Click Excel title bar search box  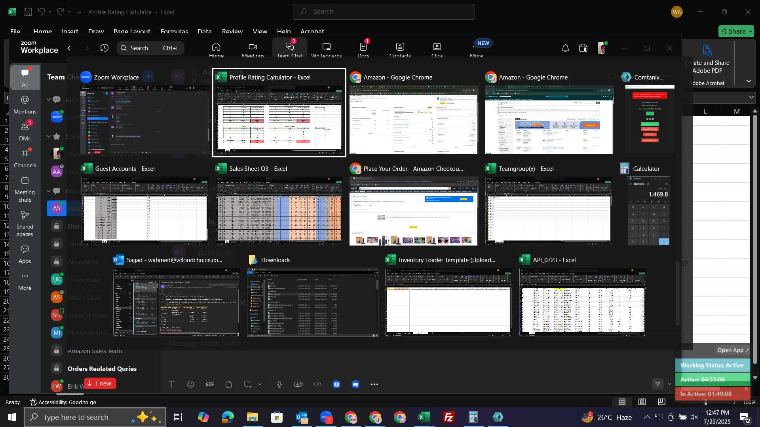click(x=384, y=12)
